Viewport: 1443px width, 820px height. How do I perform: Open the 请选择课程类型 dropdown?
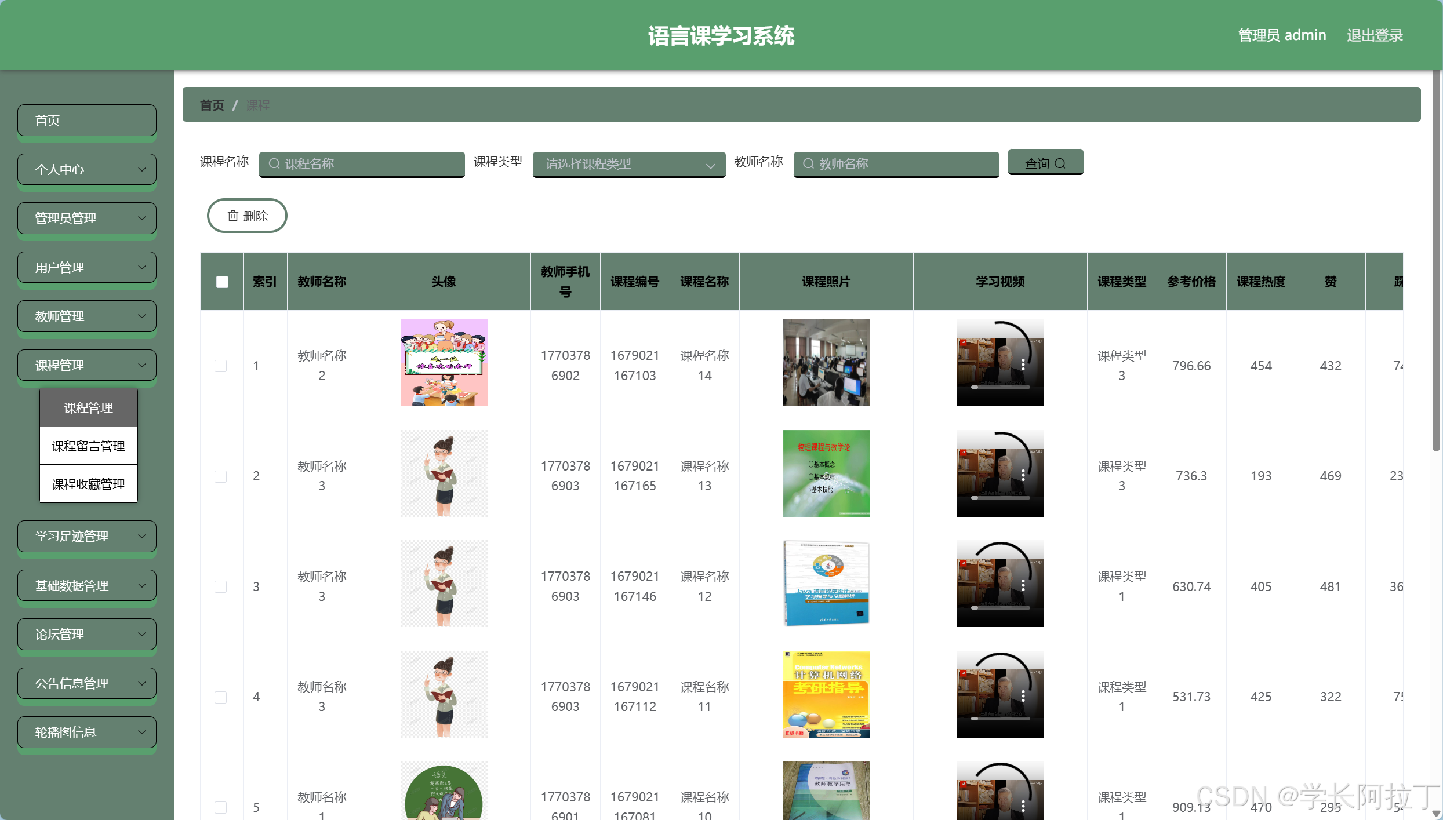628,165
